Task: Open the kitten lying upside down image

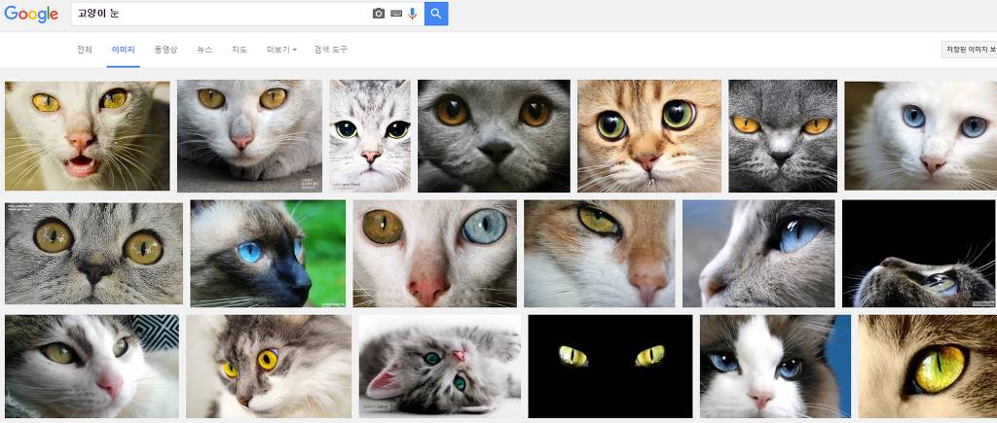Action: tap(439, 366)
